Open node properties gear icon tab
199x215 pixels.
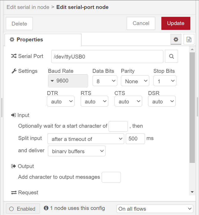[x=176, y=40]
